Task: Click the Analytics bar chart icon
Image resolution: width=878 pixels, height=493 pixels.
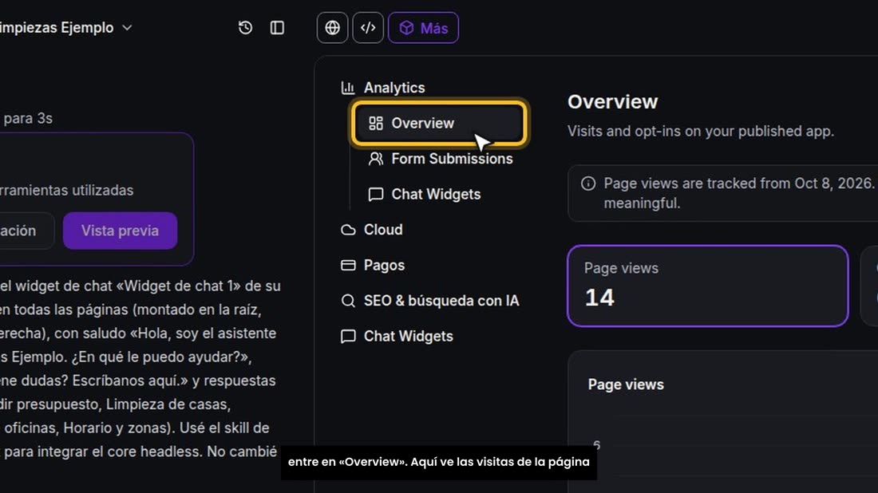Action: [348, 88]
